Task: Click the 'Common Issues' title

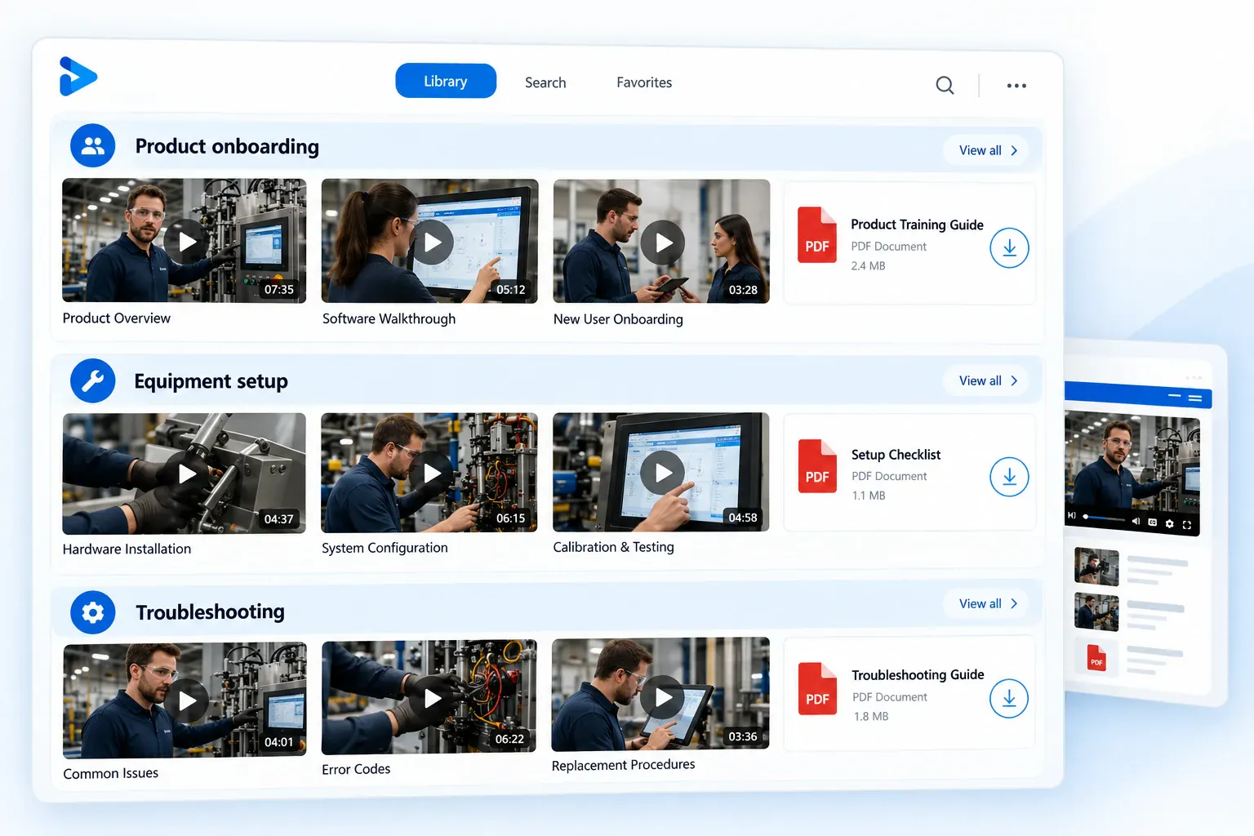Action: [x=111, y=773]
